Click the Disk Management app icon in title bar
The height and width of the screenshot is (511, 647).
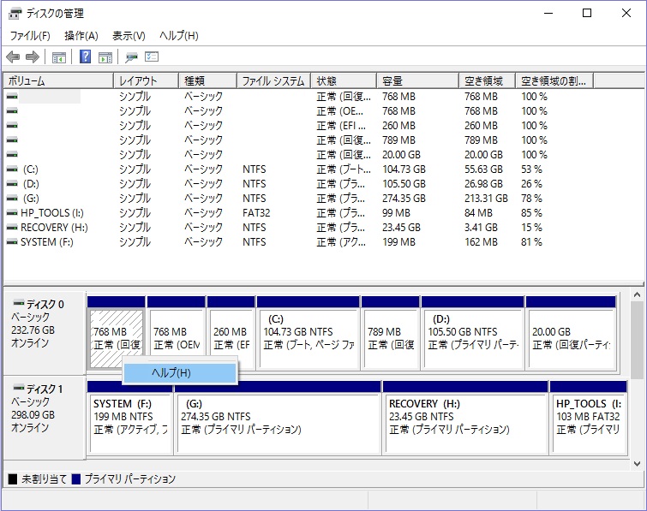coord(15,14)
